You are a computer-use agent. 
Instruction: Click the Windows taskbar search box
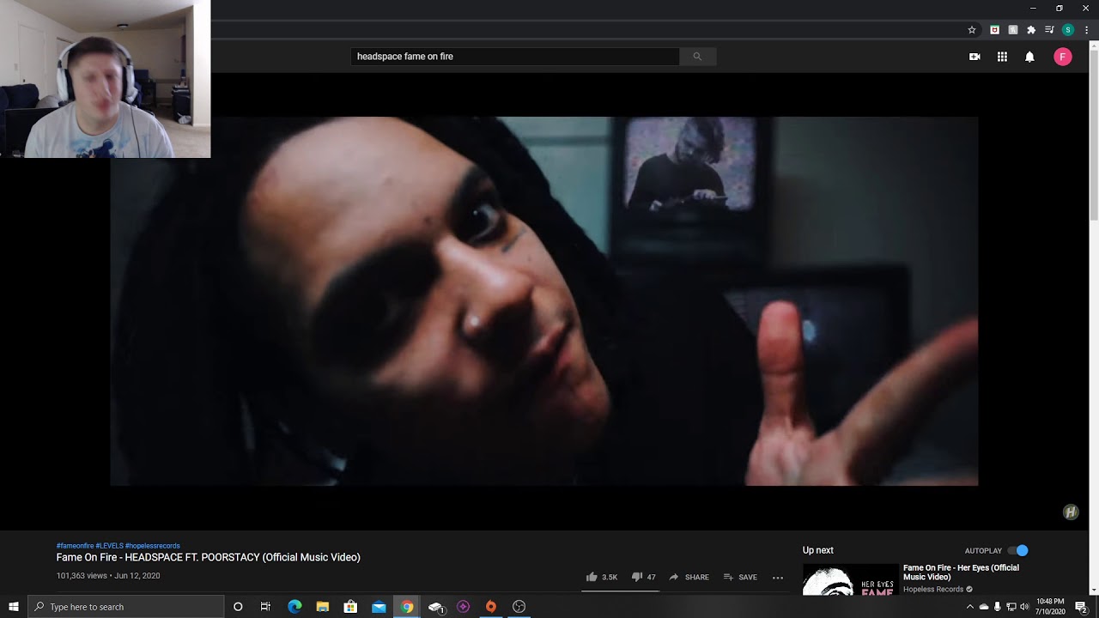pos(126,607)
